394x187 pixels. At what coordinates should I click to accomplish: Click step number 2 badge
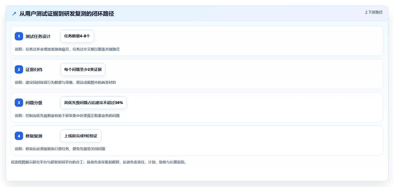click(x=19, y=69)
